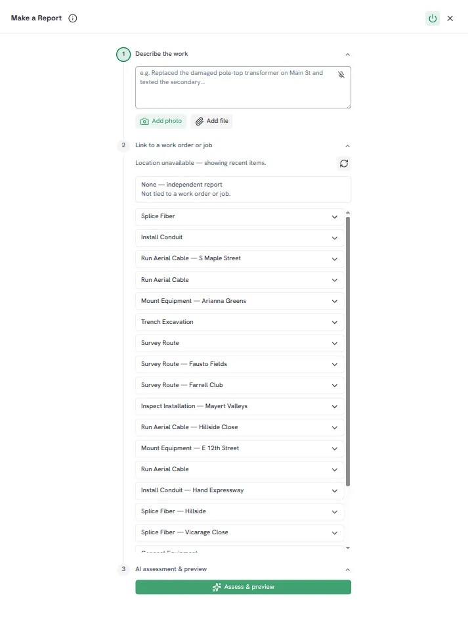Click 'AI assessment & preview' heading

(171, 569)
